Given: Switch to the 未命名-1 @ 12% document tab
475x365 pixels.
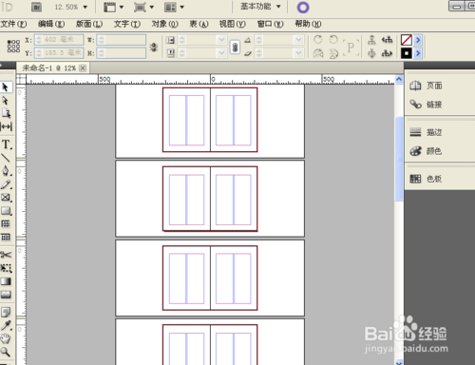Looking at the screenshot, I should (x=48, y=68).
